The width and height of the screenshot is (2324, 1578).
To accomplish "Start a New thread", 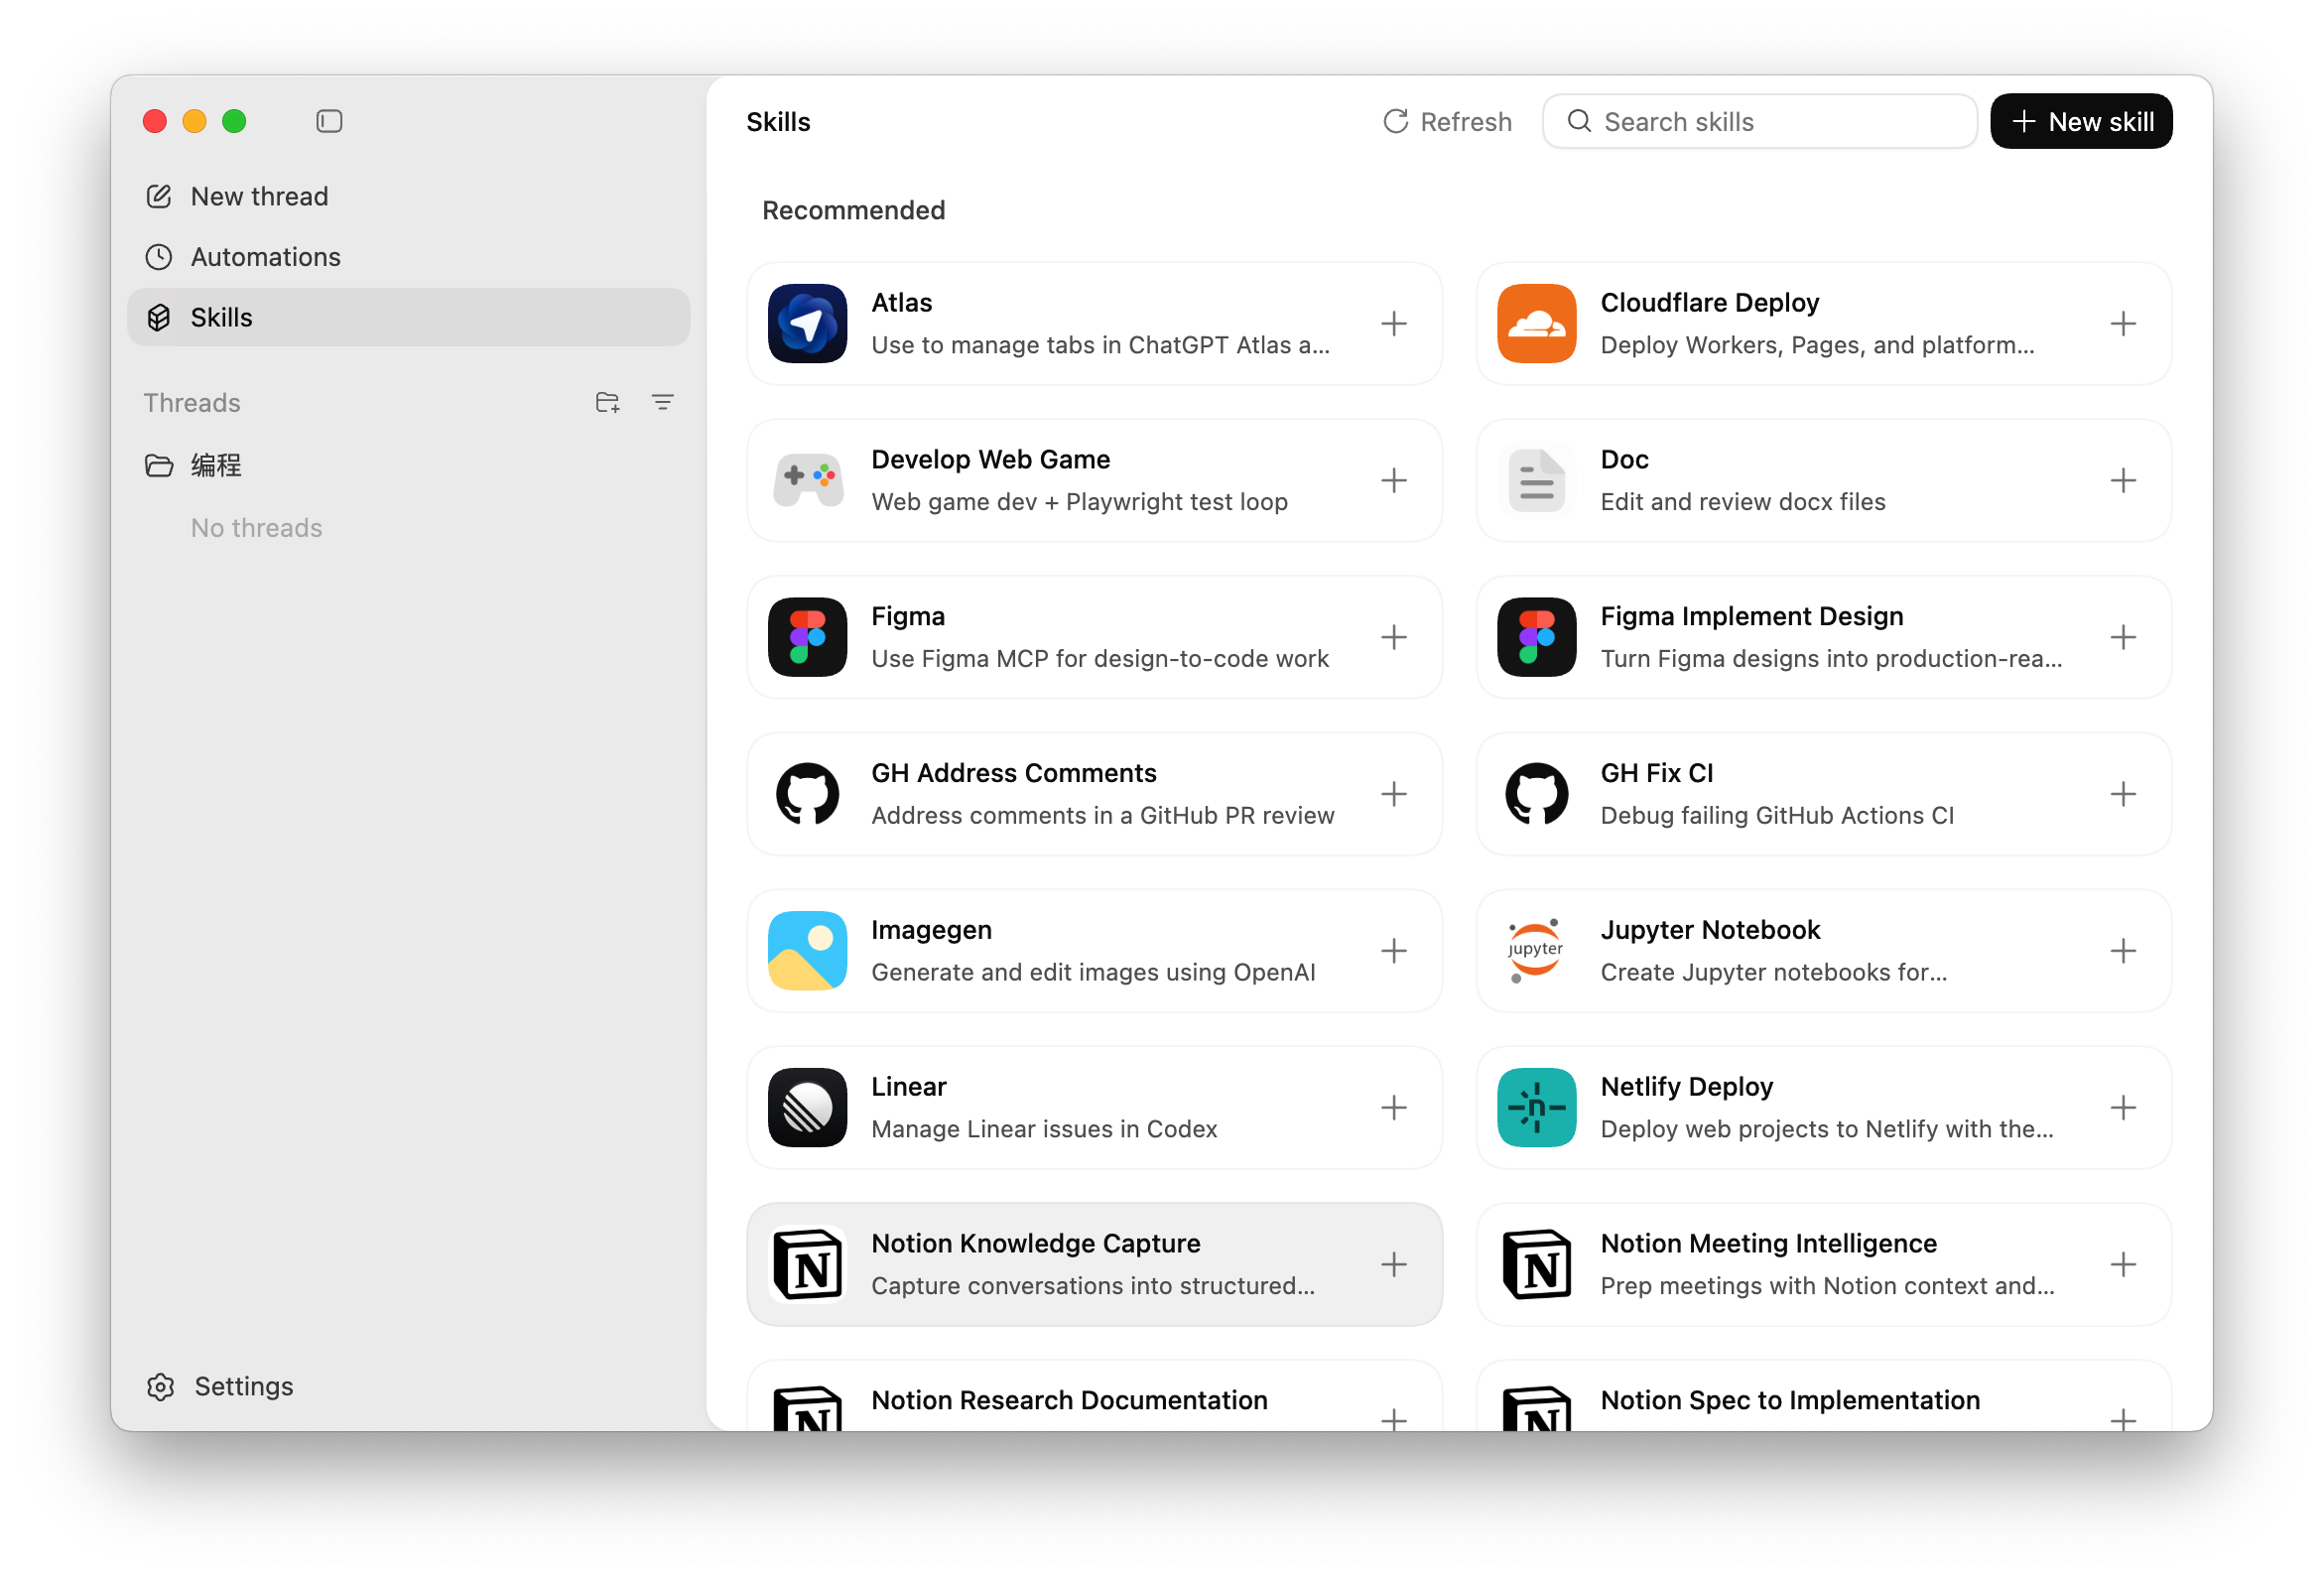I will [x=259, y=196].
